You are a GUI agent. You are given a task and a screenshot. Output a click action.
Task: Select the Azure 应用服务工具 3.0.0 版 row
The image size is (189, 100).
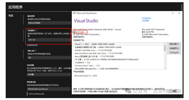(118, 57)
